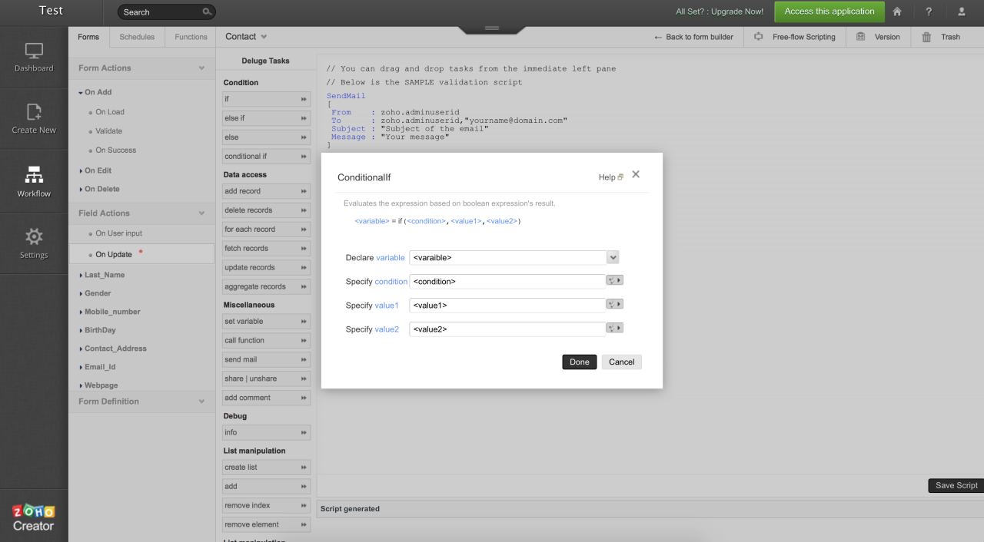Open the Dashboard sidebar icon

(34, 58)
